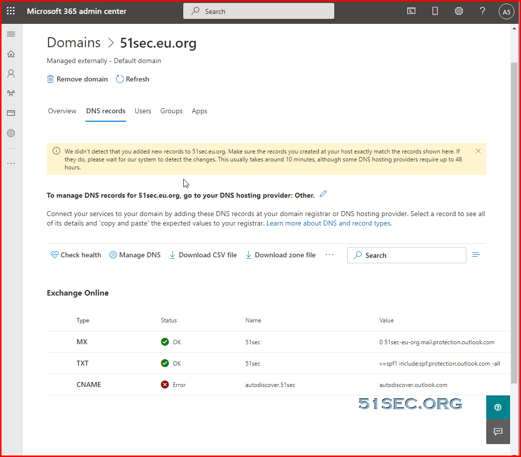The width and height of the screenshot is (521, 457).
Task: Switch to the Apps tab
Action: [199, 111]
